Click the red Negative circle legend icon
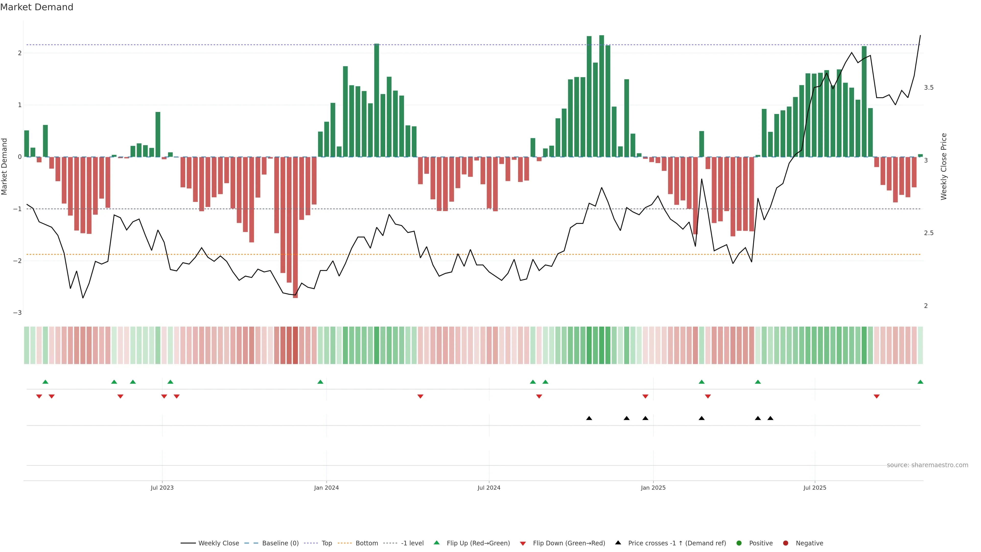The image size is (981, 552). click(786, 543)
